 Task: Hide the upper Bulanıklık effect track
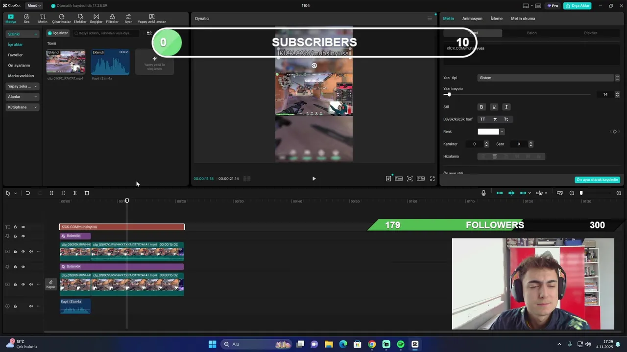pyautogui.click(x=23, y=236)
